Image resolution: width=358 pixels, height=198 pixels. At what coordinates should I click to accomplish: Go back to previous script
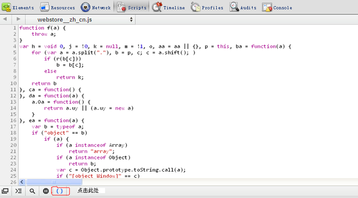tap(5, 19)
